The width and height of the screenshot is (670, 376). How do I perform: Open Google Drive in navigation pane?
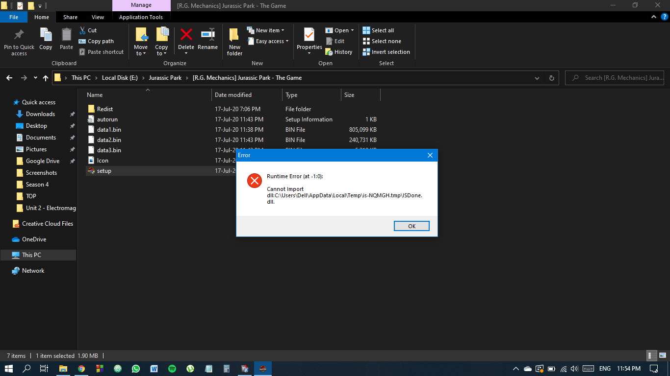(43, 161)
